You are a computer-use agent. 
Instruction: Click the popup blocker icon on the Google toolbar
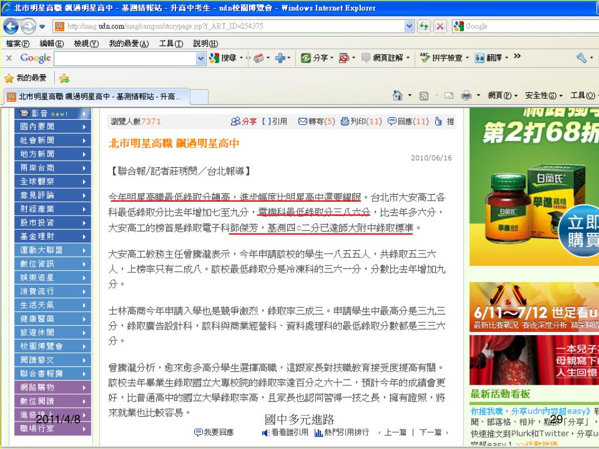tap(344, 58)
